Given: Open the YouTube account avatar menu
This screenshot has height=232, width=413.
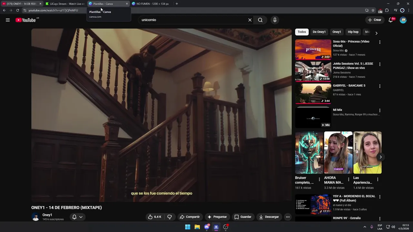Looking at the screenshot, I should pos(403,20).
